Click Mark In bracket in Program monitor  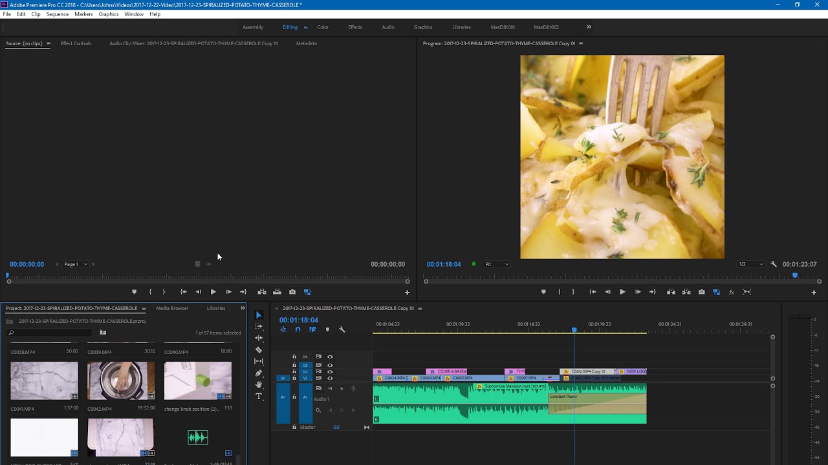pyautogui.click(x=560, y=292)
